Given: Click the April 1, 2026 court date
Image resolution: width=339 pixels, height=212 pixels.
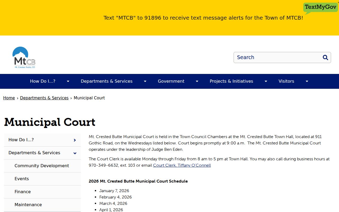Looking at the screenshot, I should [111, 210].
